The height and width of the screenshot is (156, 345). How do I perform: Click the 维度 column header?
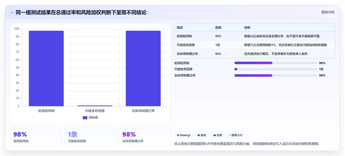click(x=180, y=28)
